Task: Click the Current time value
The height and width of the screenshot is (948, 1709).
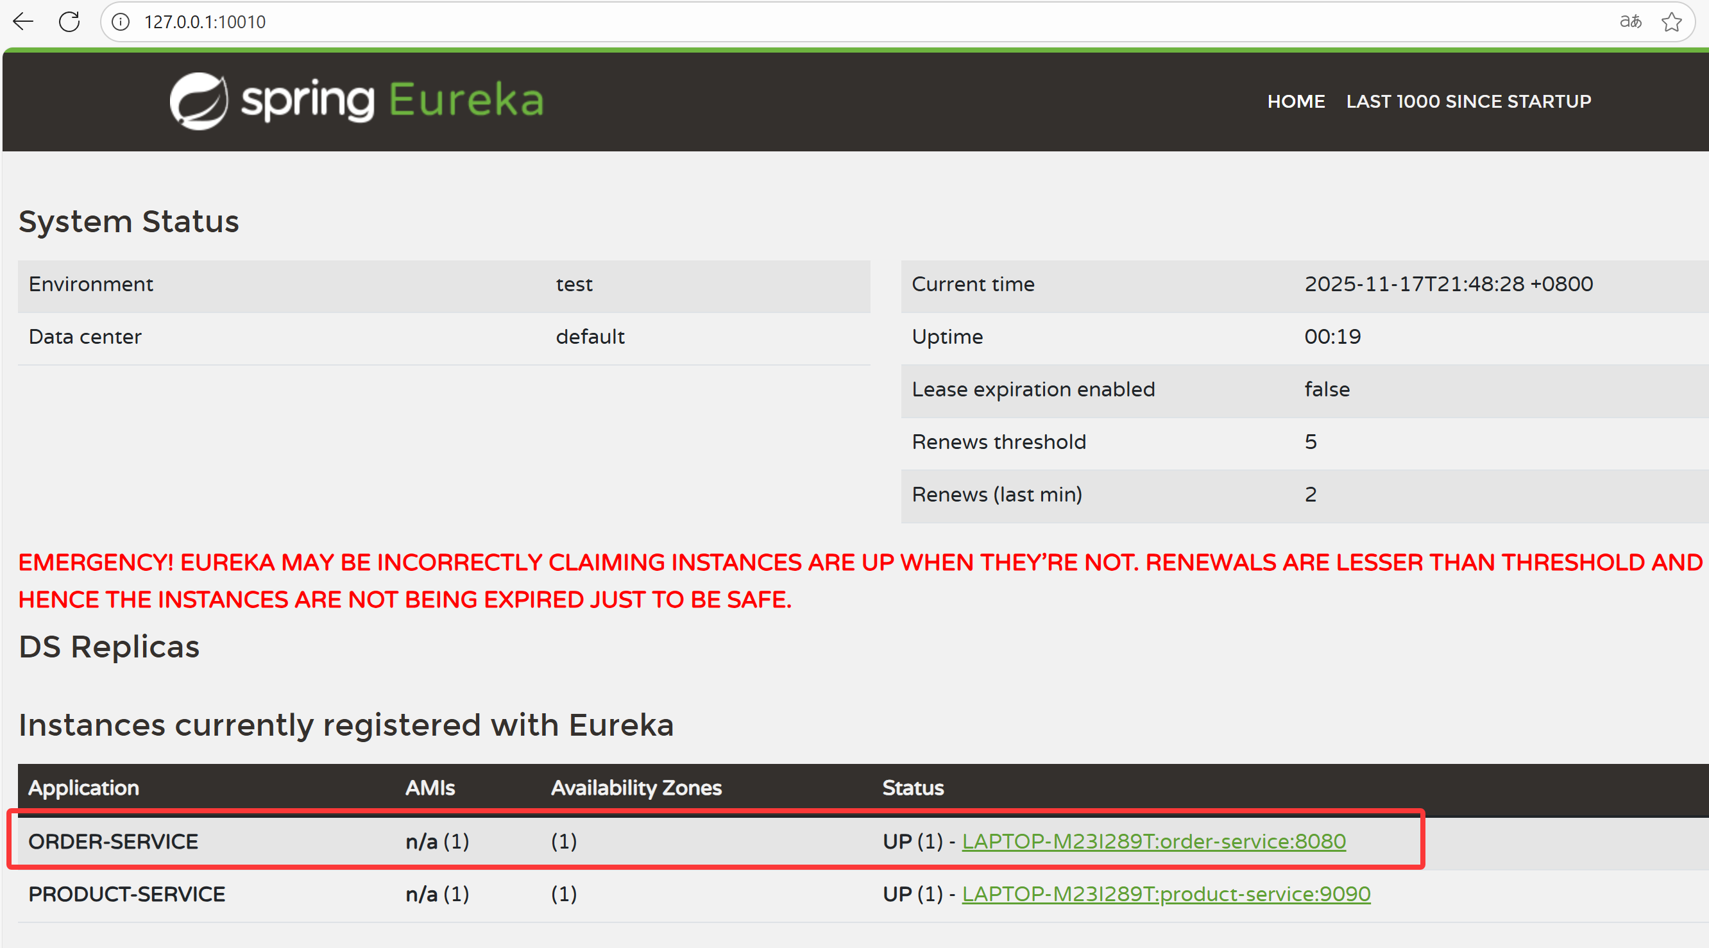Action: click(1449, 284)
